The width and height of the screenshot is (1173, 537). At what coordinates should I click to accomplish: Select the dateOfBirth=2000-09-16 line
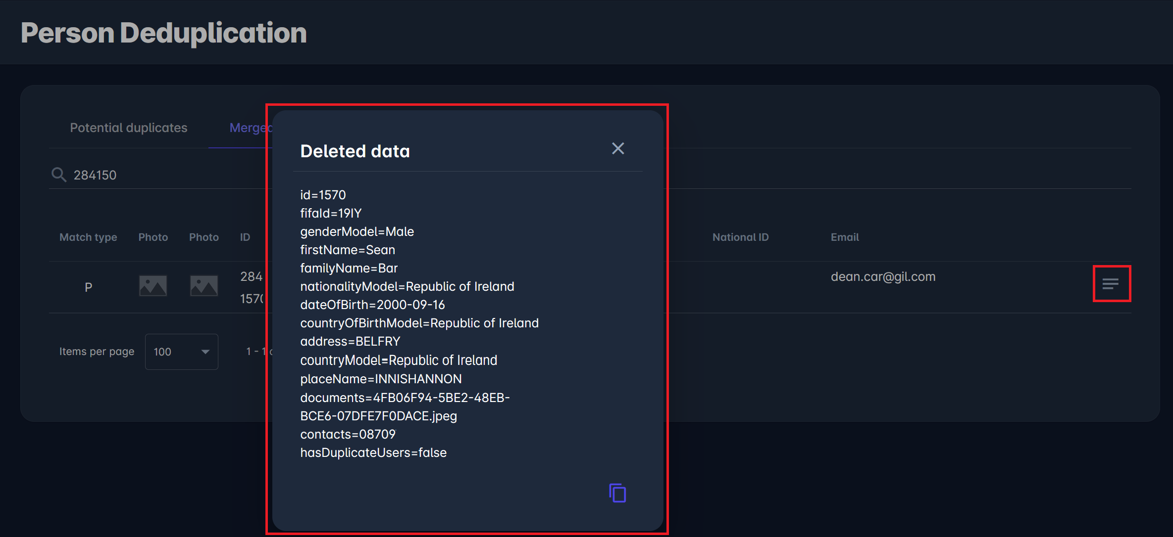[x=372, y=305]
